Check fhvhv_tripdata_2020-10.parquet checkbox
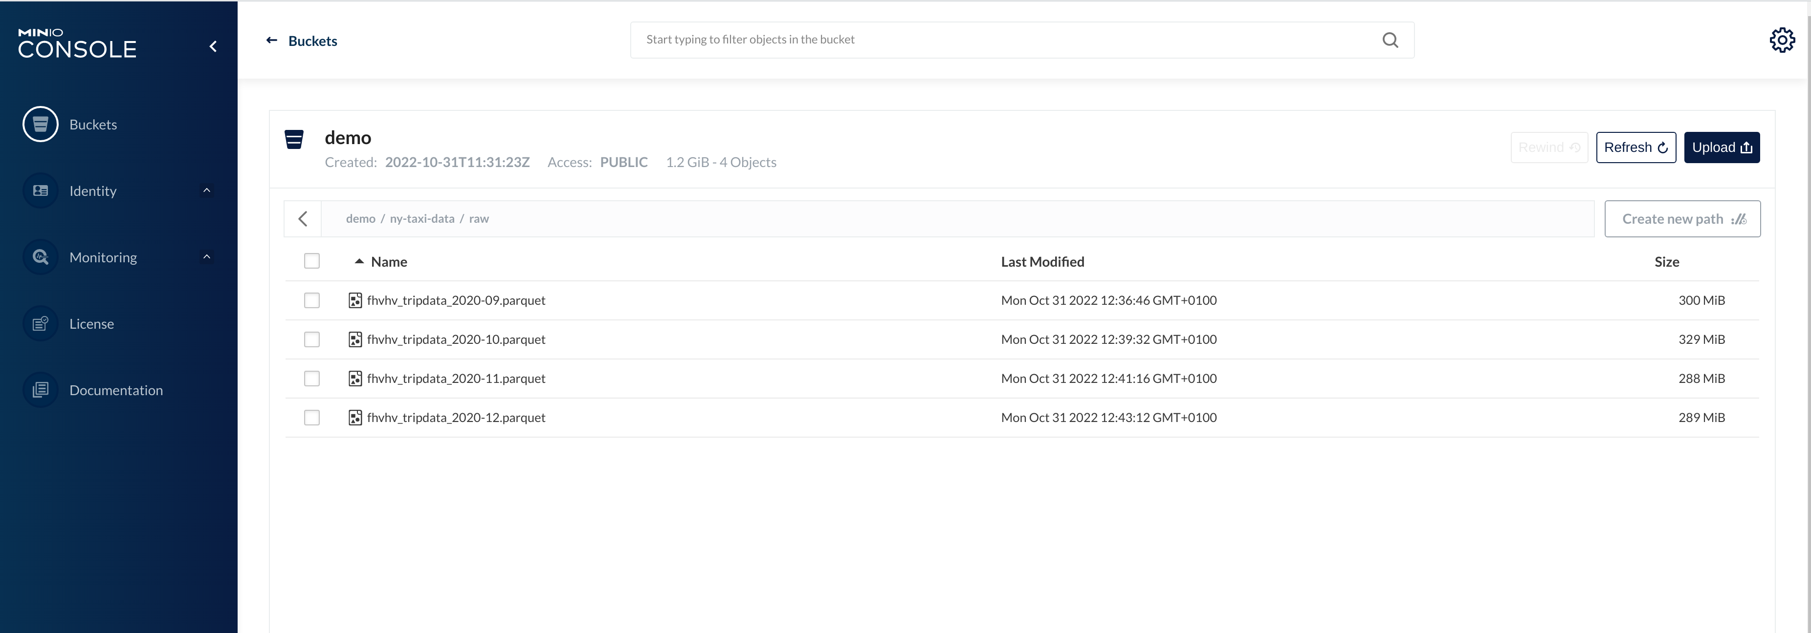The image size is (1811, 633). pyautogui.click(x=311, y=340)
